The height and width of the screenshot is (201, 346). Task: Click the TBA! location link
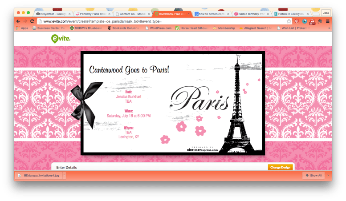click(x=129, y=132)
